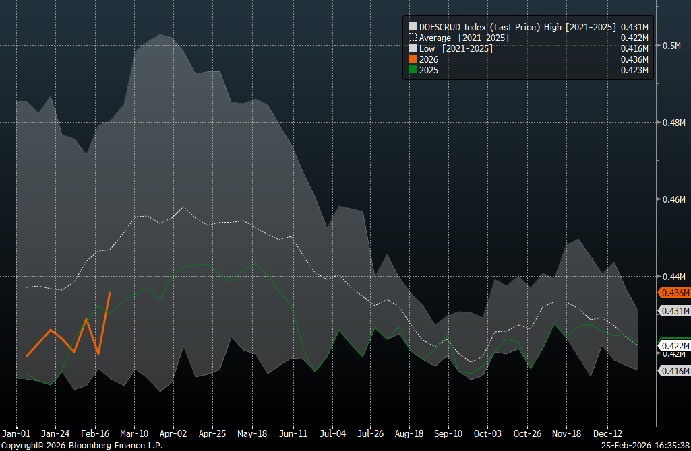This screenshot has width=691, height=451.
Task: Click the dashed Average legend marker
Action: tap(413, 38)
